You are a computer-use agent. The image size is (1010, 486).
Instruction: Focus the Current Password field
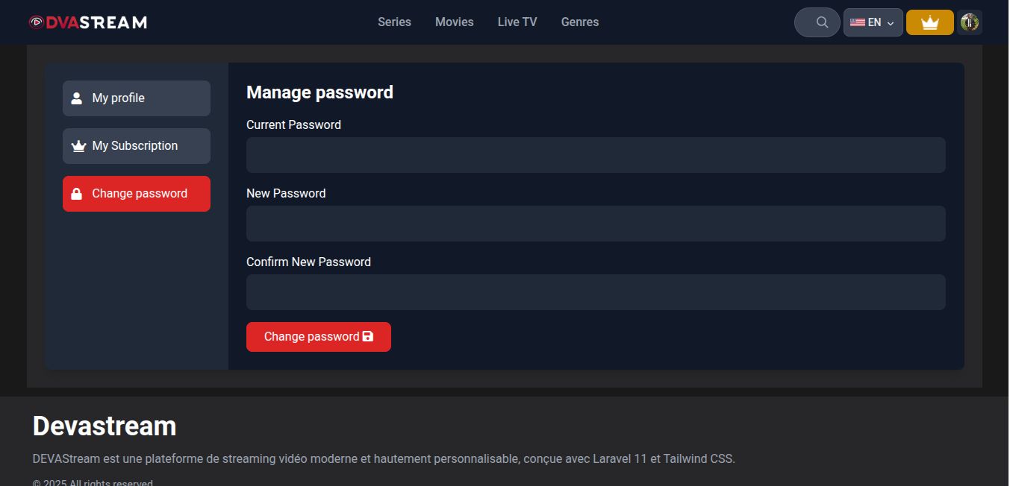click(596, 155)
